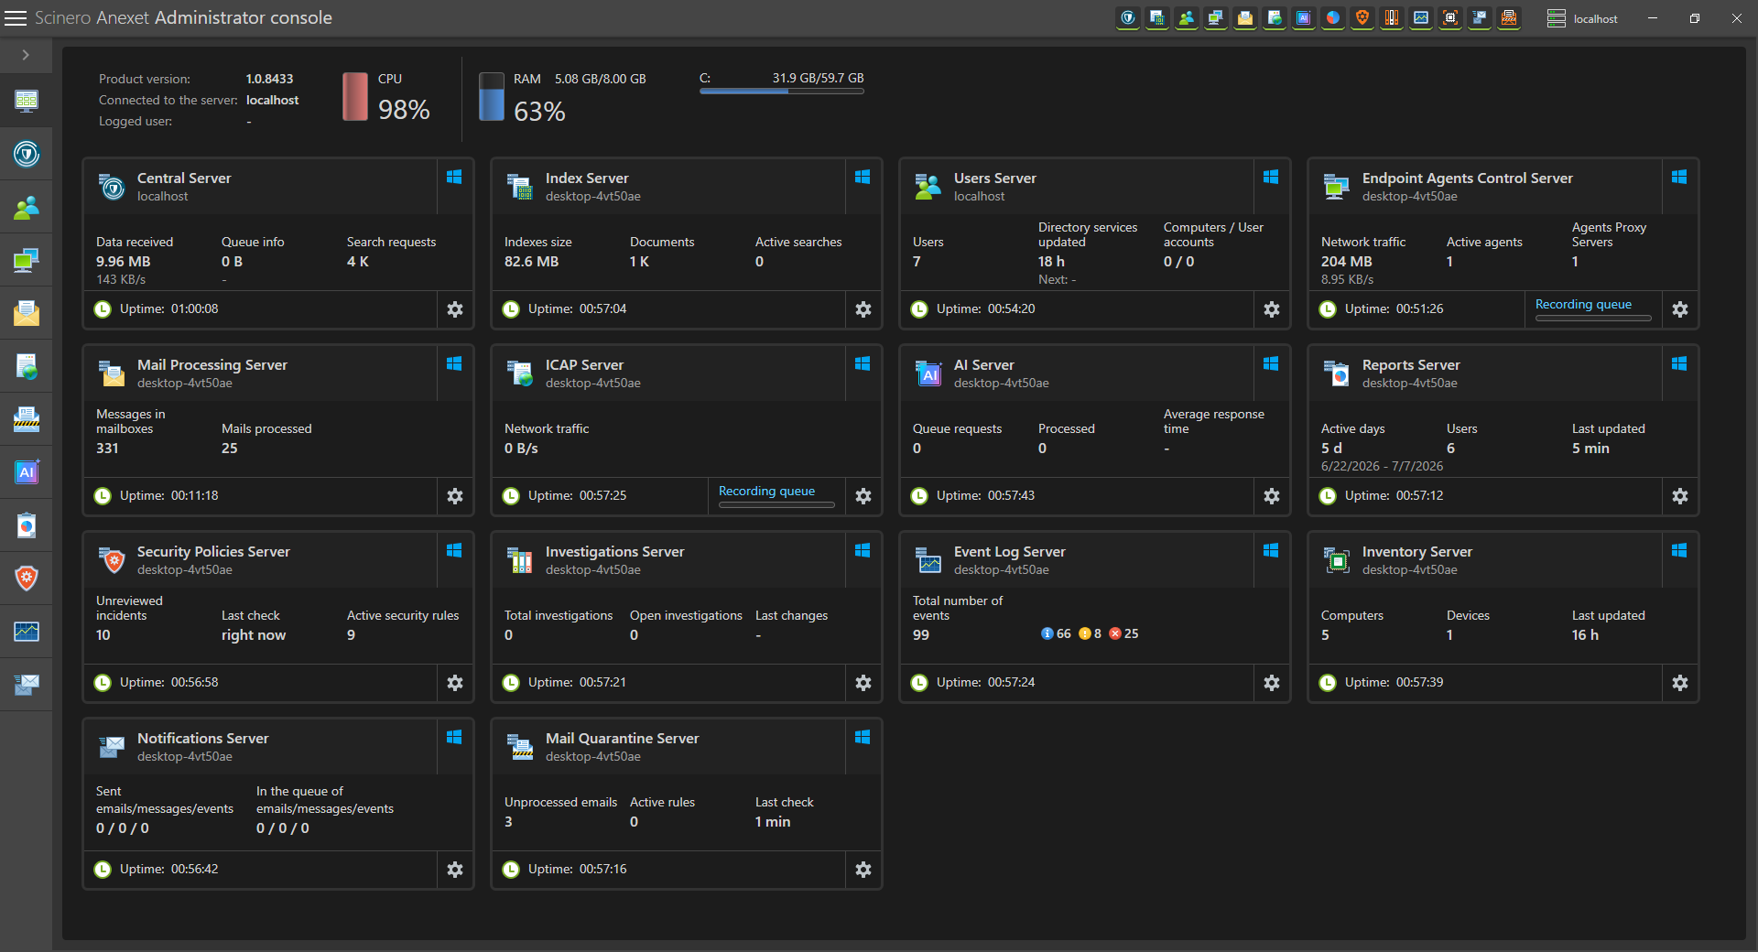
Task: Open Mail envelope icon in left sidebar
Action: (27, 313)
